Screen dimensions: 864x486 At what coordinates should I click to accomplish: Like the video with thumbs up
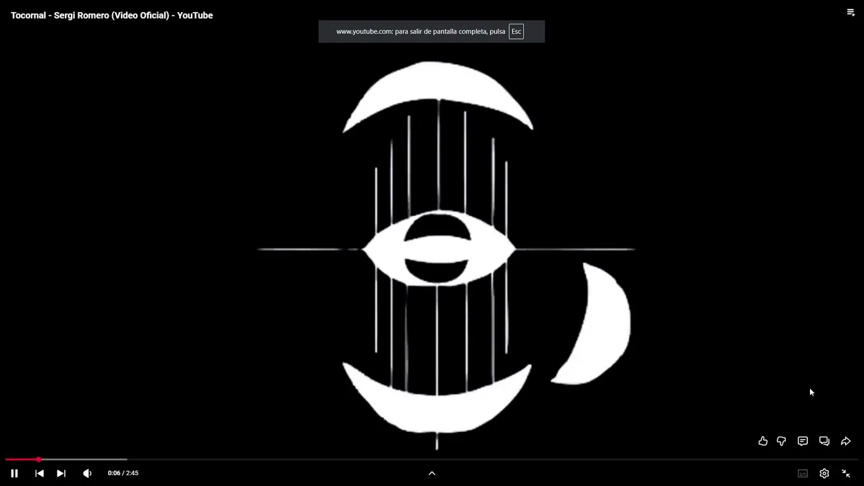pos(763,441)
